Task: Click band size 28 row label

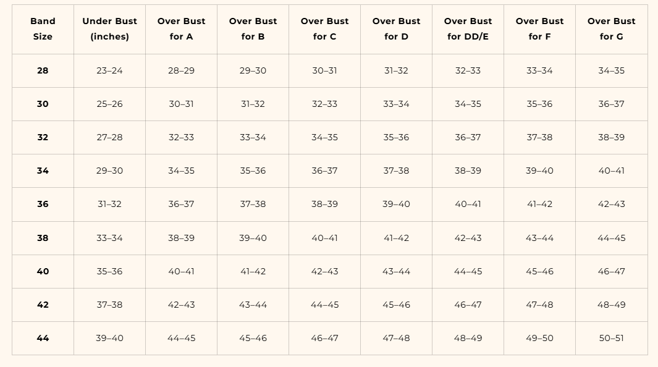Action: [x=43, y=70]
